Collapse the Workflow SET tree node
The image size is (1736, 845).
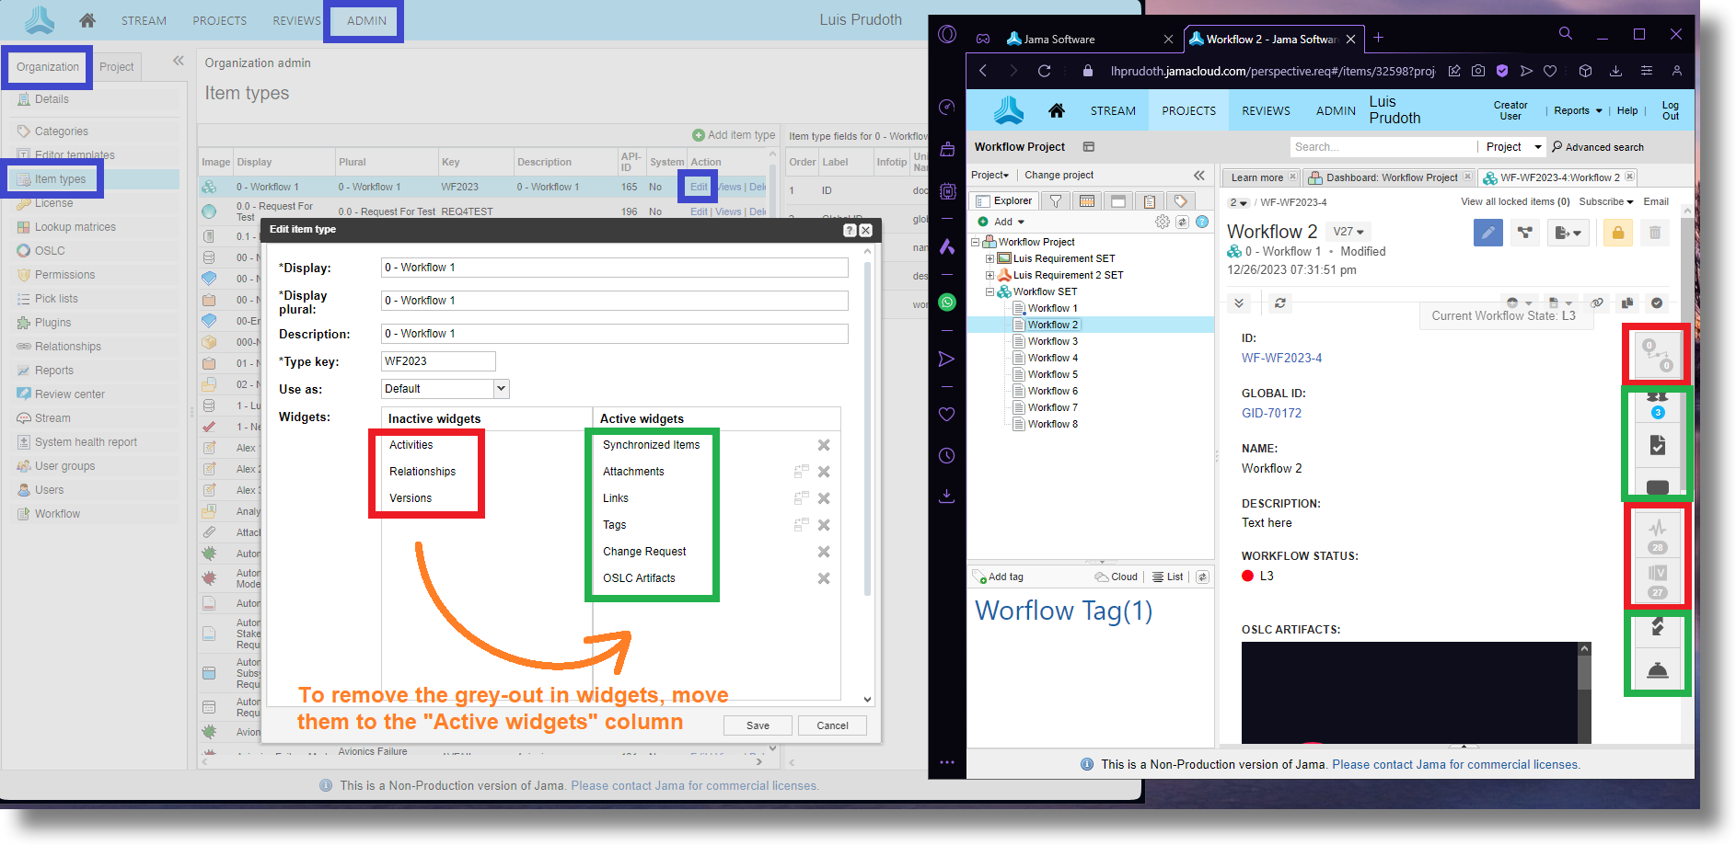tap(990, 291)
